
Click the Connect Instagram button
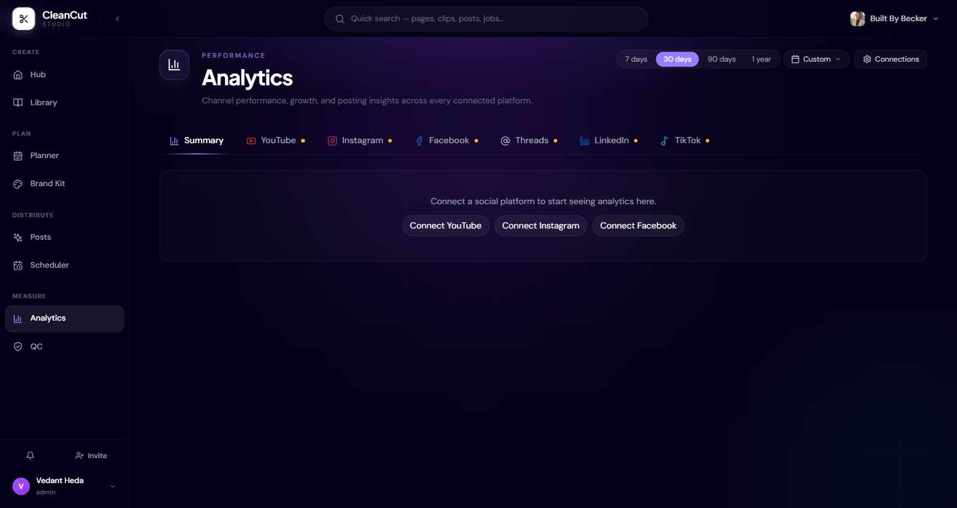541,226
